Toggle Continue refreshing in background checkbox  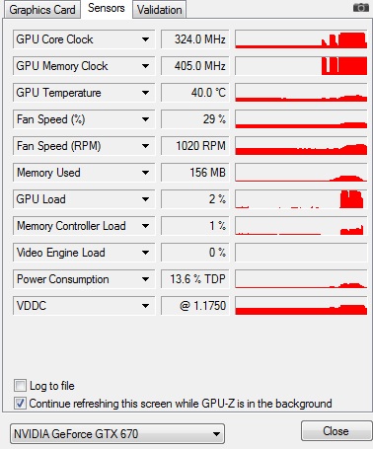[x=20, y=403]
